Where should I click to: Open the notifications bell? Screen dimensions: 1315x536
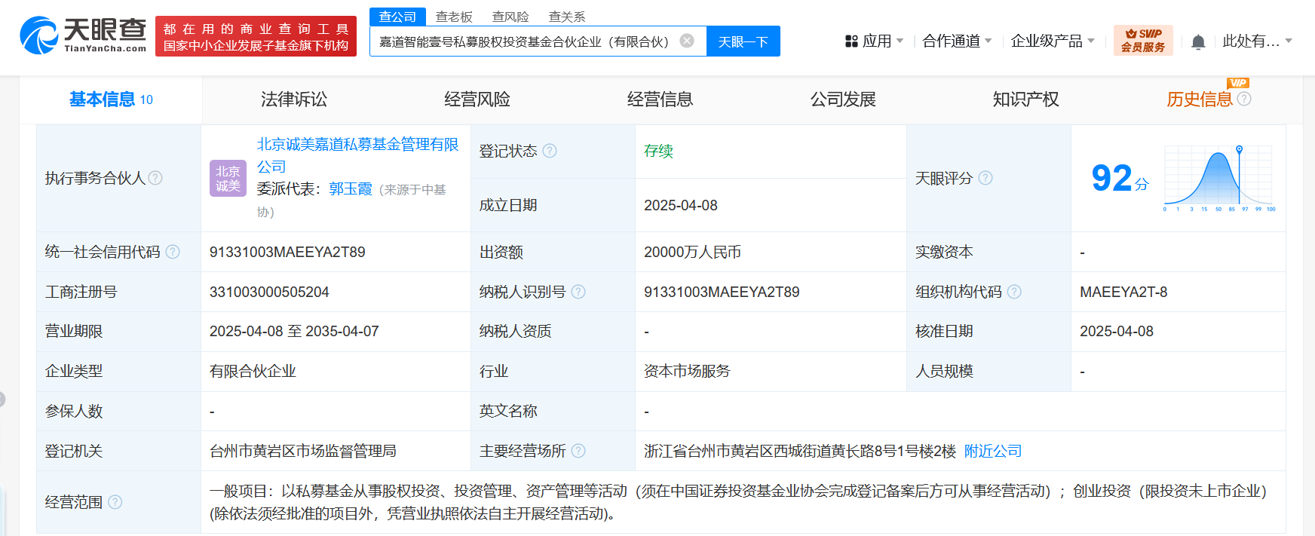tap(1198, 42)
